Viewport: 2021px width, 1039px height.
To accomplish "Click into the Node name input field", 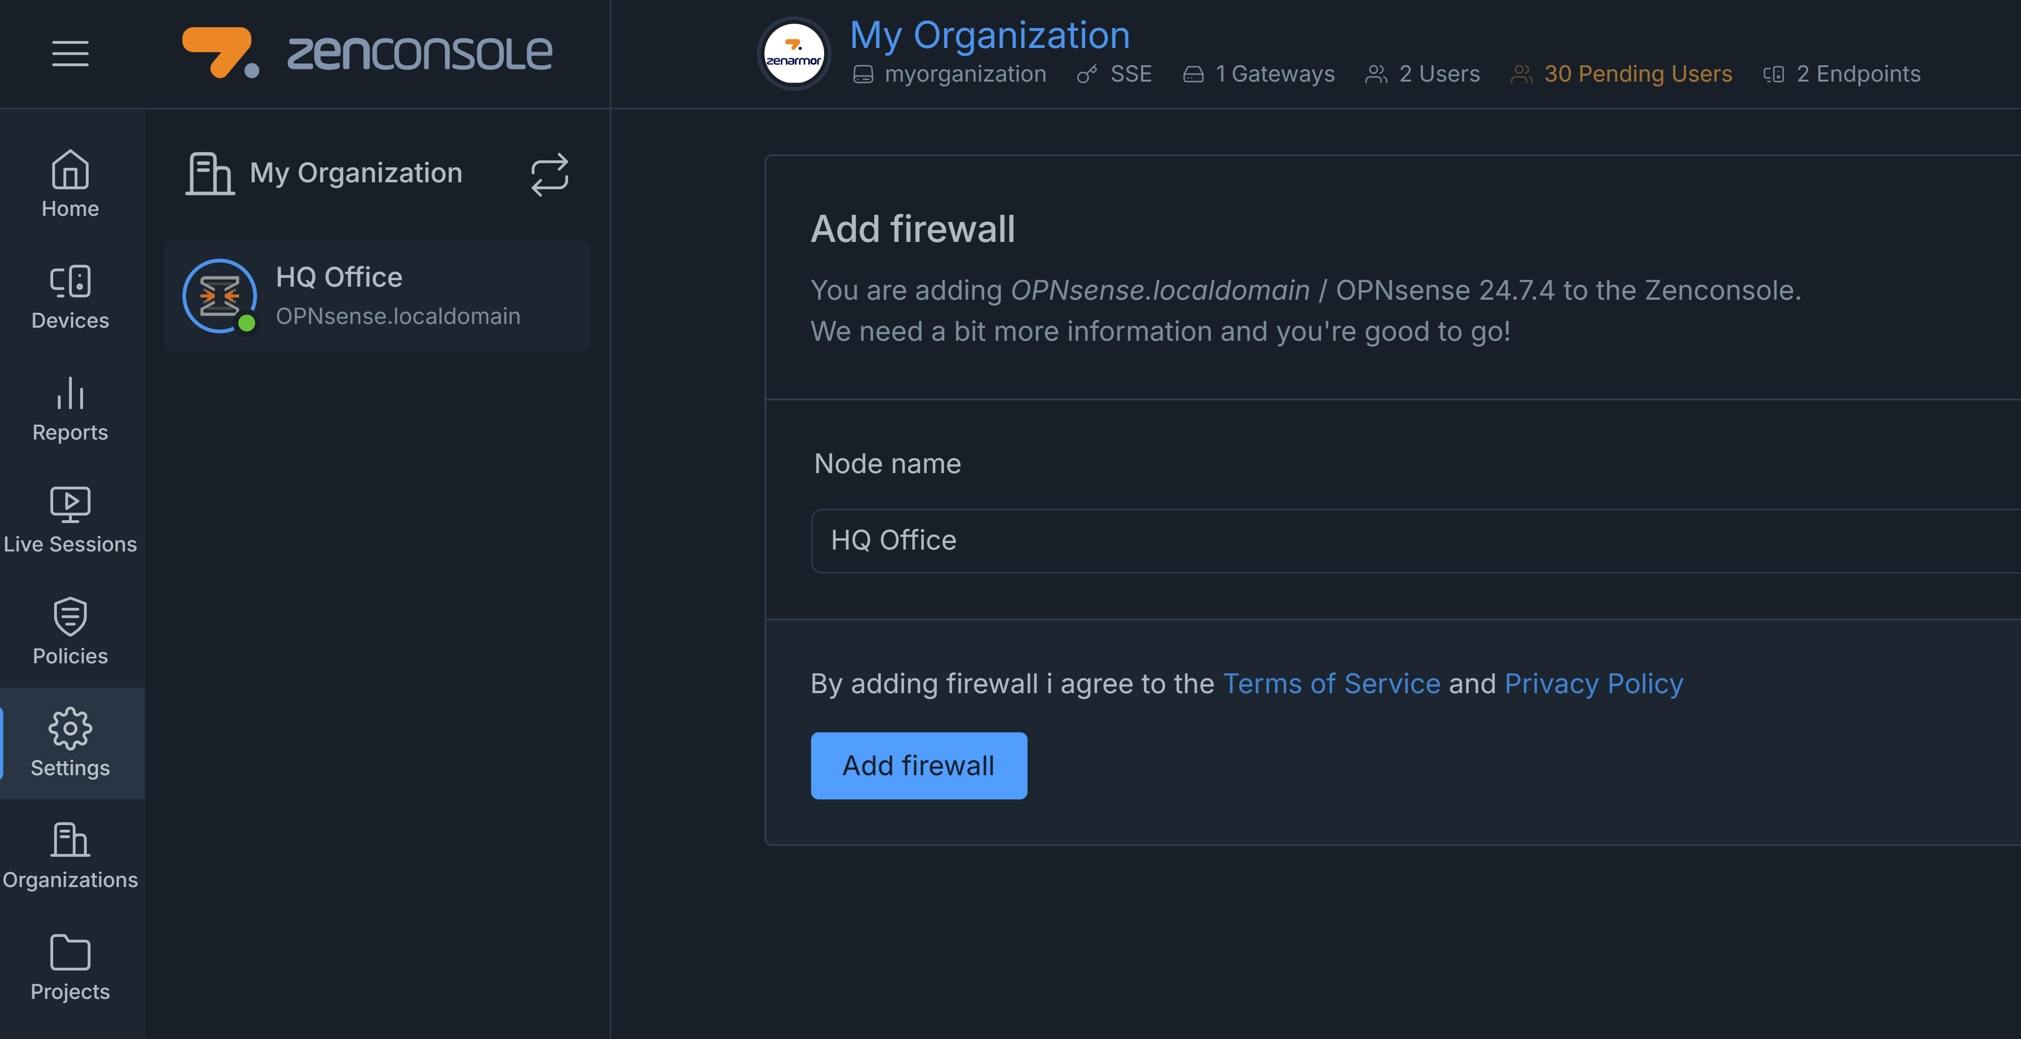I will 1416,541.
